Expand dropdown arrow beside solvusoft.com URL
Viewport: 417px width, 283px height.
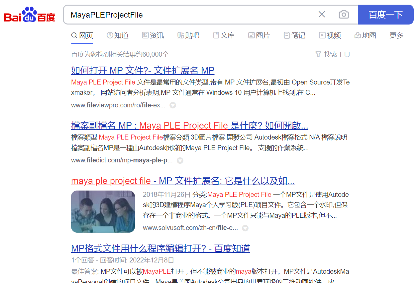[245, 228]
